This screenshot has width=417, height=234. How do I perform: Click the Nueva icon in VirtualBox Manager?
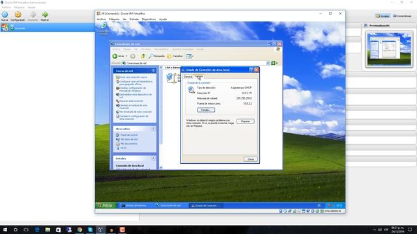coord(5,15)
